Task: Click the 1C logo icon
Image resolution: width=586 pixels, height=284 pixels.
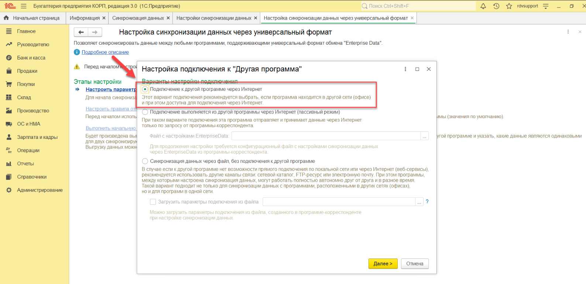Action: [10, 6]
